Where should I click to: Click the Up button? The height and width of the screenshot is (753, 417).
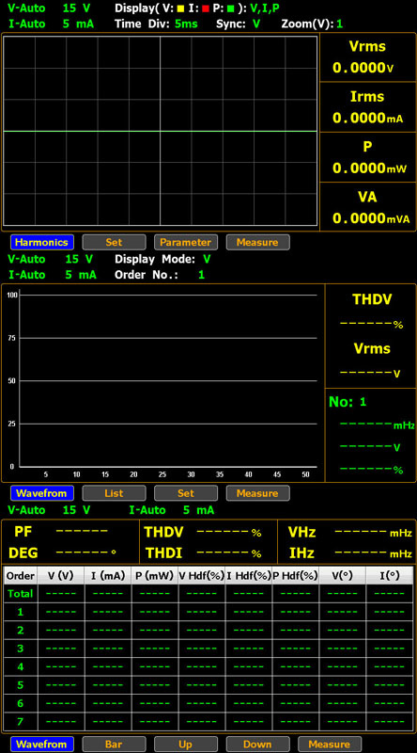tap(186, 745)
